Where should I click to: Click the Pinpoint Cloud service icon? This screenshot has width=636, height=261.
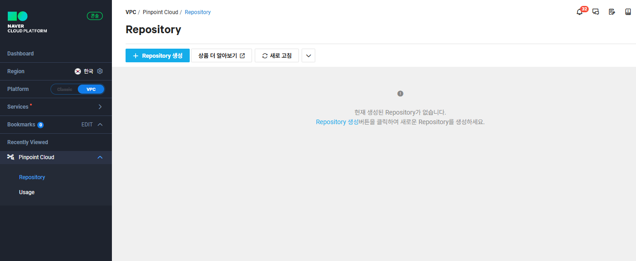click(11, 157)
